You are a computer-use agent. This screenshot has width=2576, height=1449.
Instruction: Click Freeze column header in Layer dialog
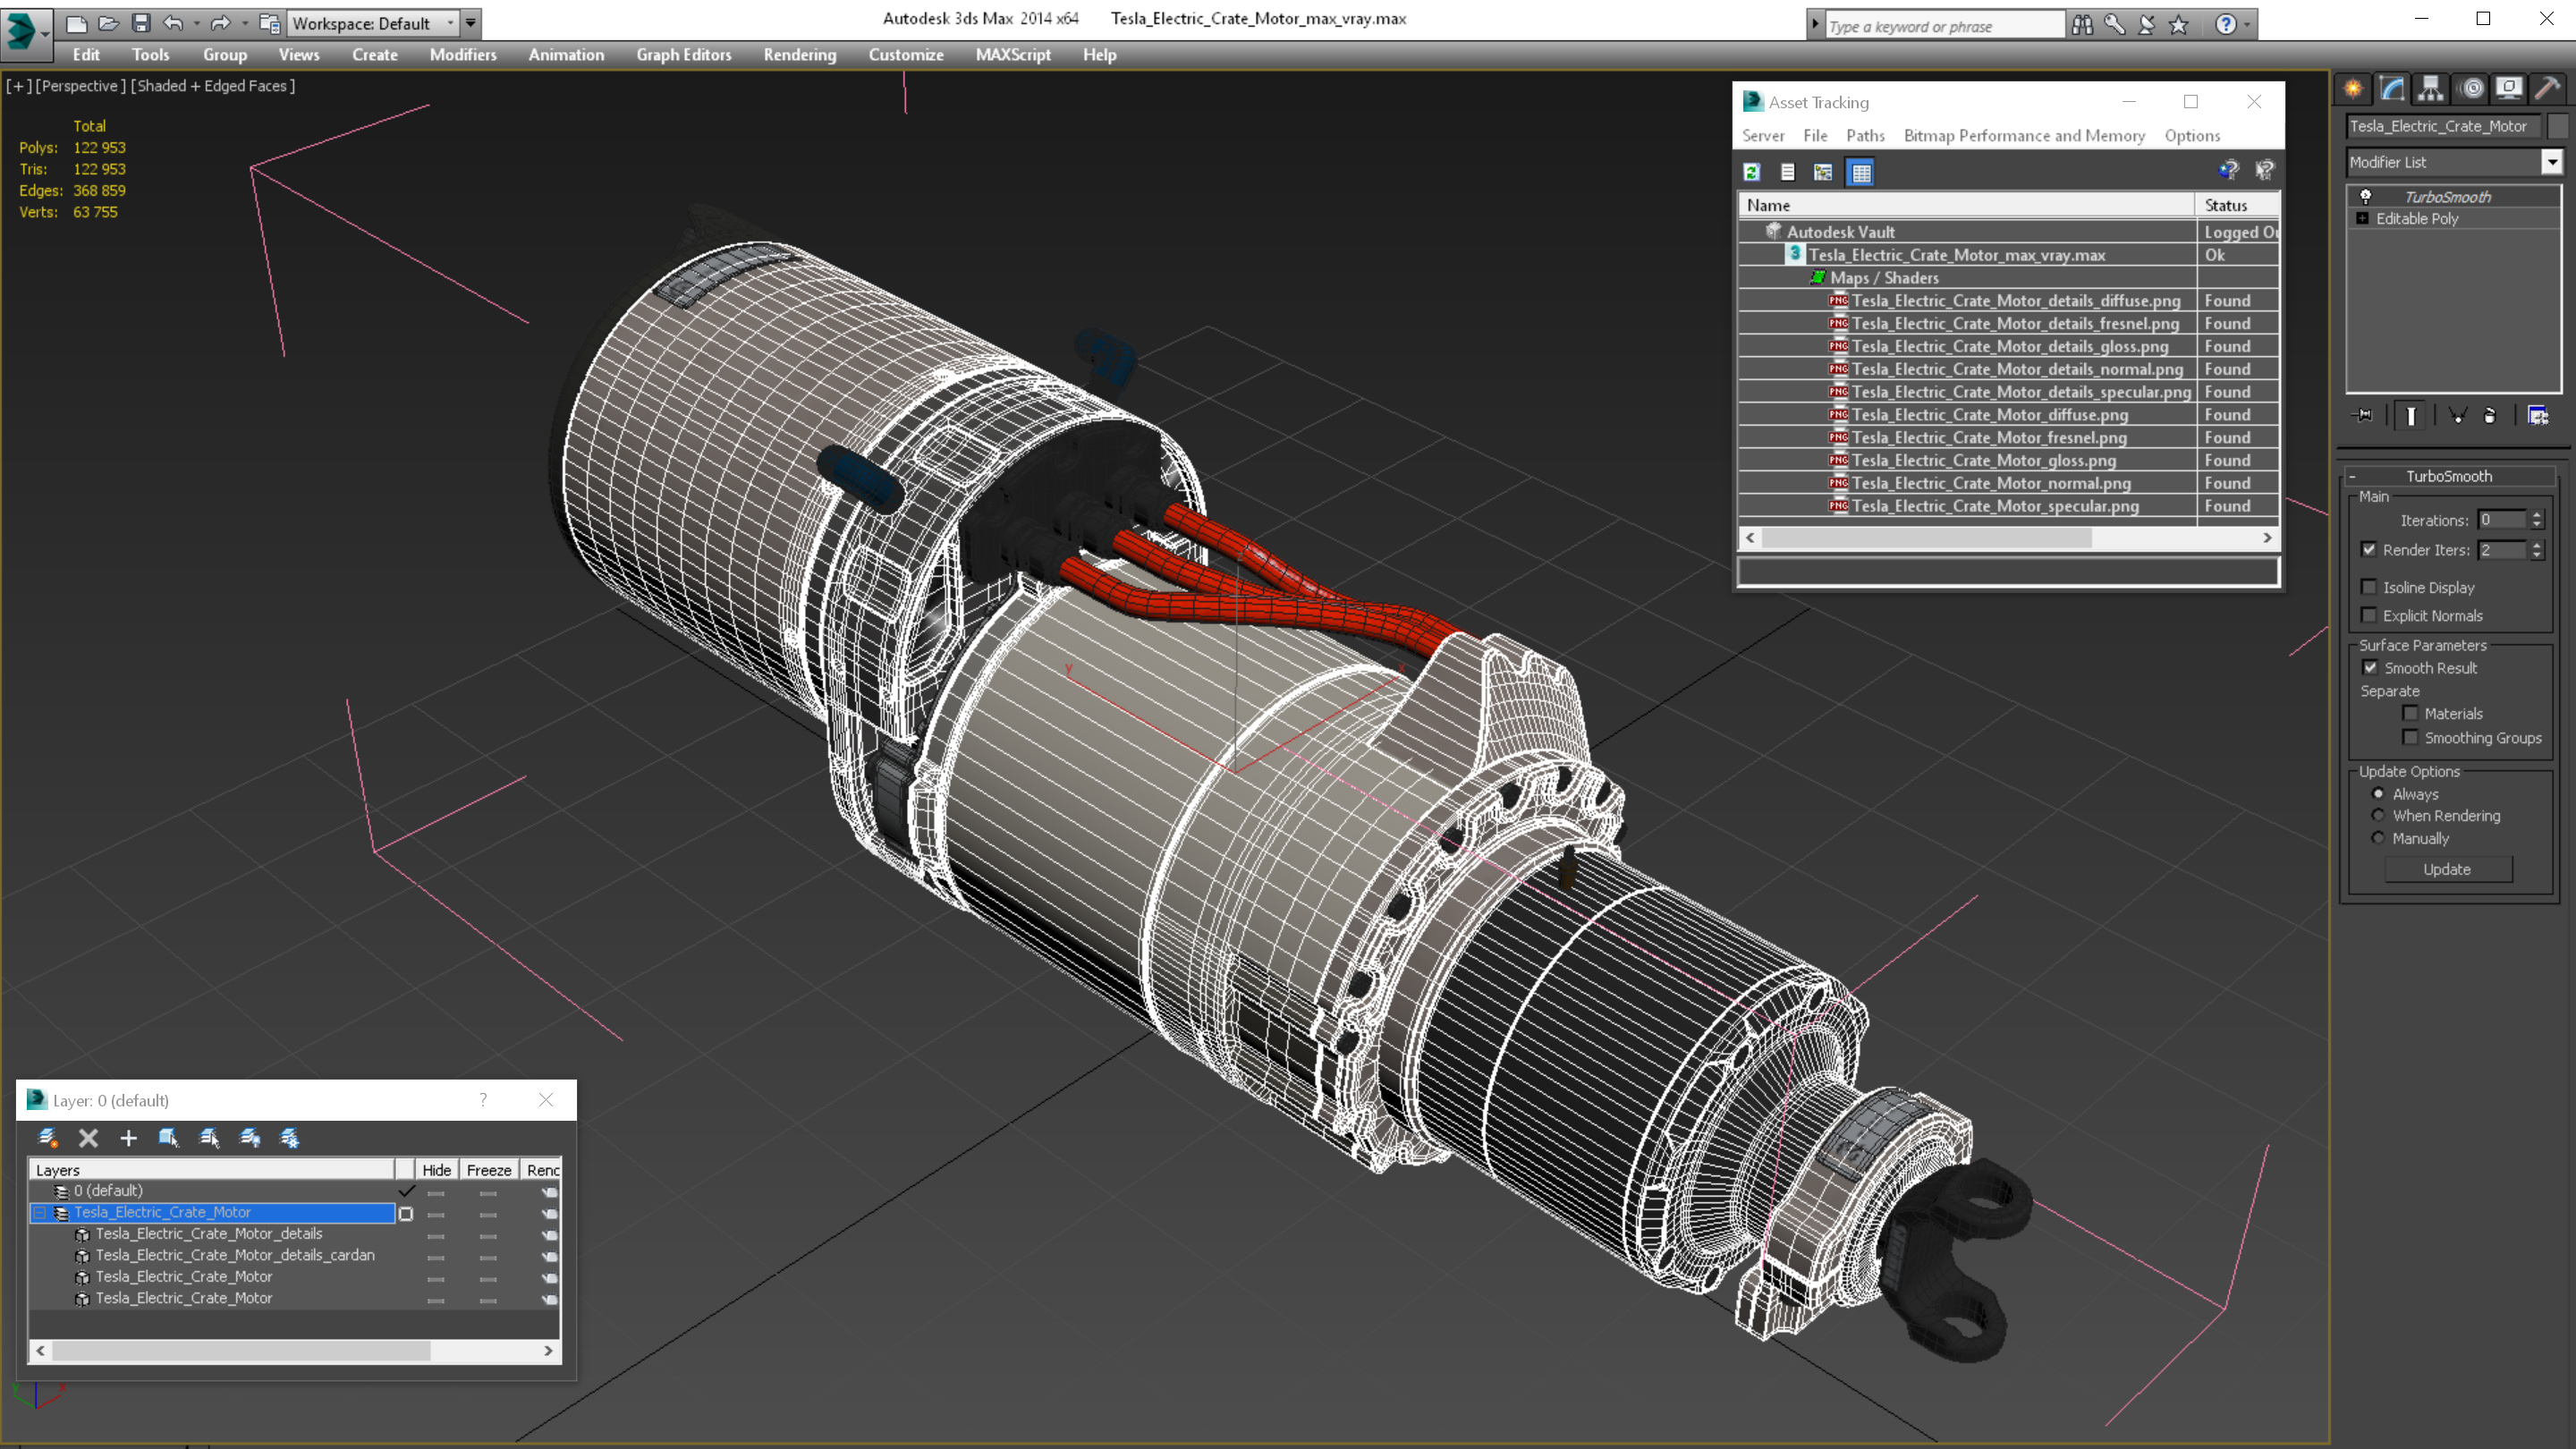coord(489,1169)
